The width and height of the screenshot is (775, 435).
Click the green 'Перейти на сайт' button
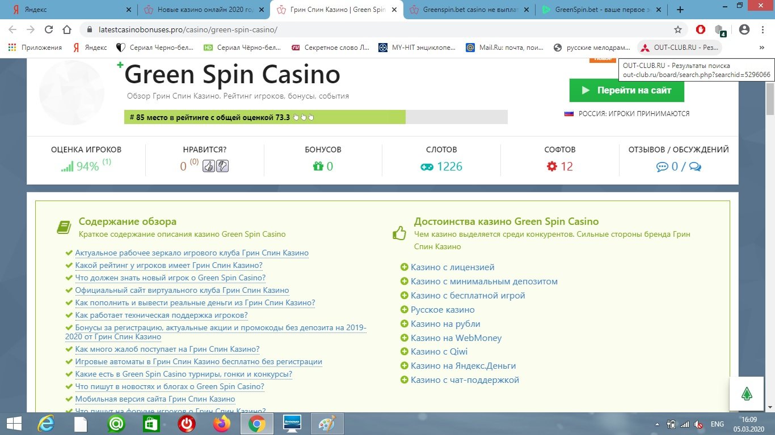pos(626,90)
